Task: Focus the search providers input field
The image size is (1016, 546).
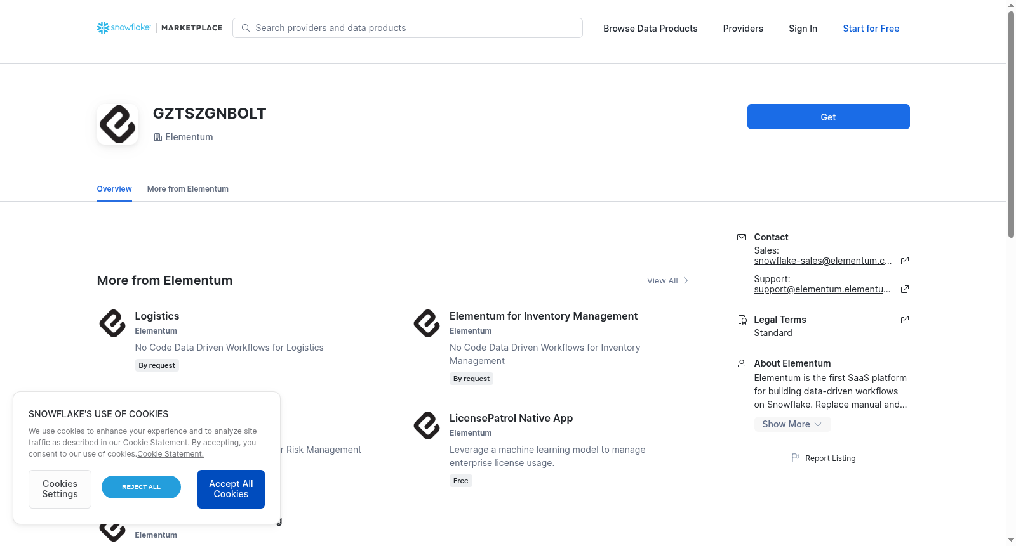Action: pyautogui.click(x=408, y=28)
